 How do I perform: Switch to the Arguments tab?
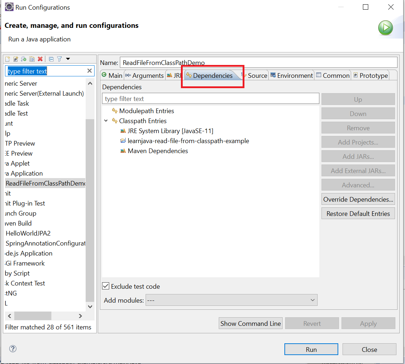[145, 75]
